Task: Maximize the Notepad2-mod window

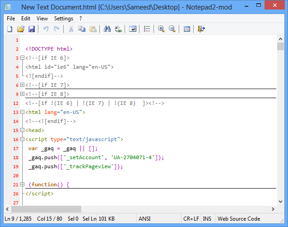Action: point(259,5)
